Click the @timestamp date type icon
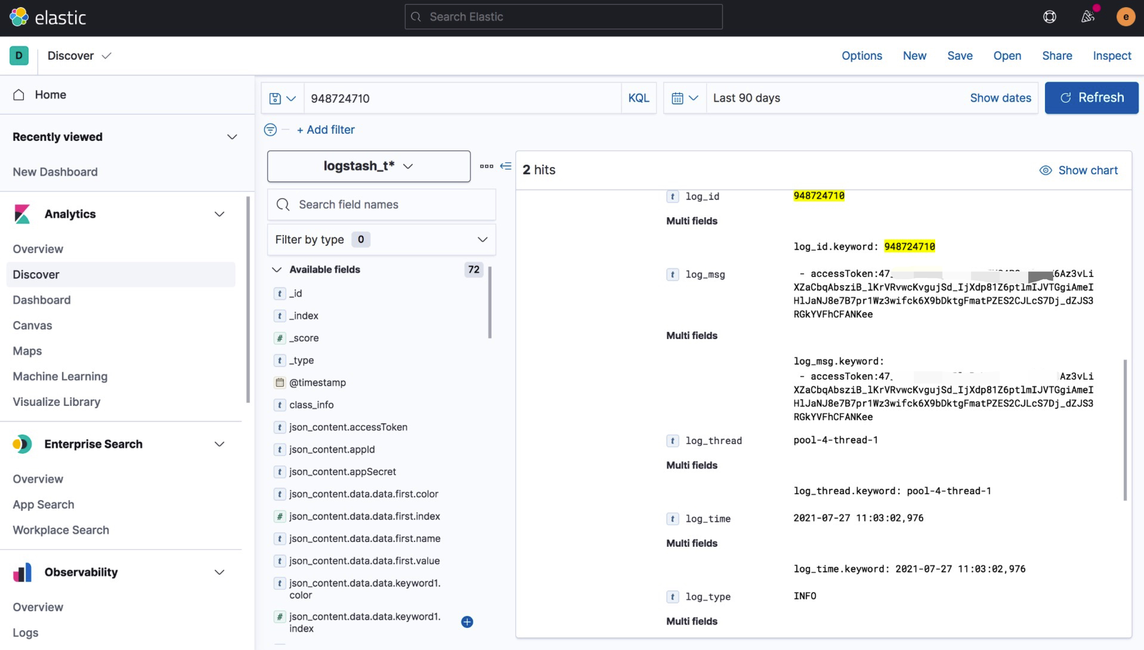Viewport: 1144px width, 650px height. (280, 383)
